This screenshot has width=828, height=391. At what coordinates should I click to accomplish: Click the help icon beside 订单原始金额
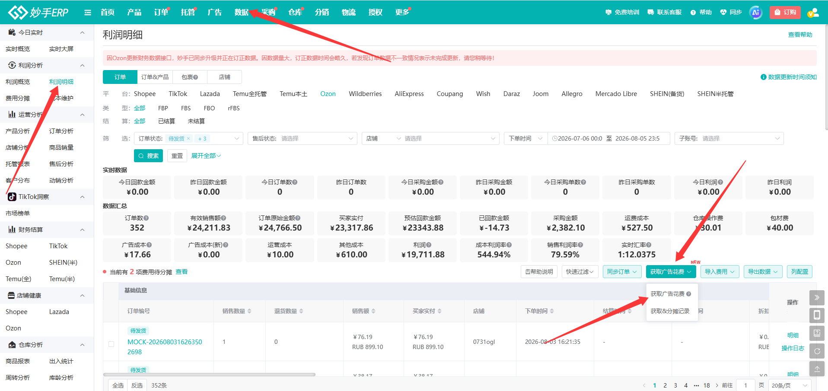point(298,218)
